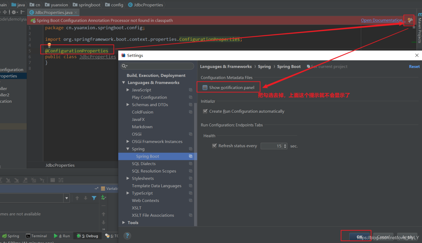
Task: Open the Spring tool window tab
Action: [x=11, y=236]
